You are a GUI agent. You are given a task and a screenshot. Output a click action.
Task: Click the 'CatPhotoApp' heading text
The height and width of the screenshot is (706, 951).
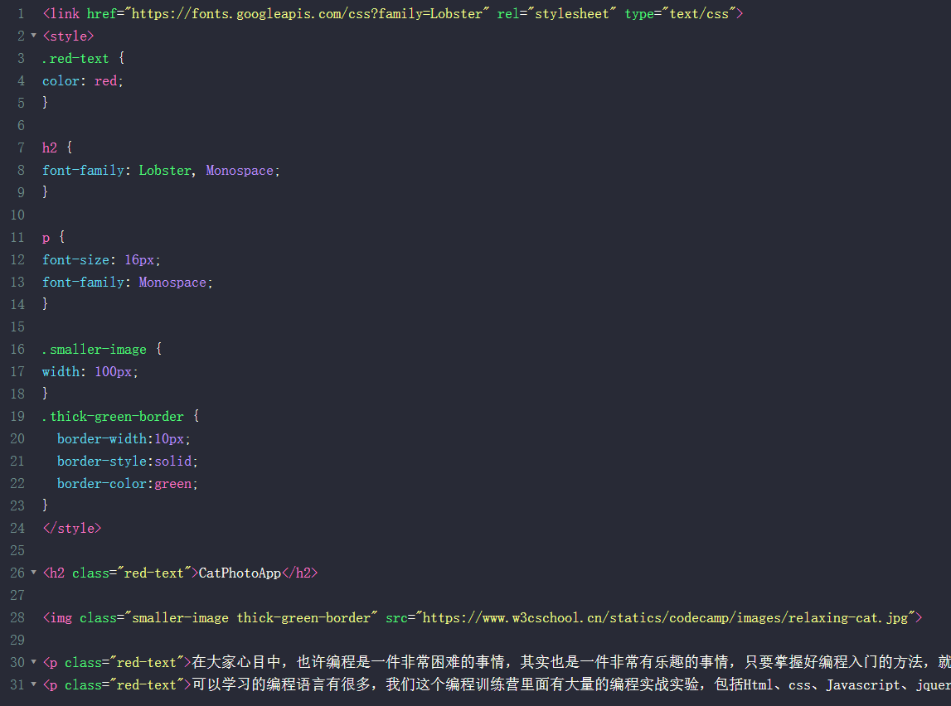click(x=240, y=573)
